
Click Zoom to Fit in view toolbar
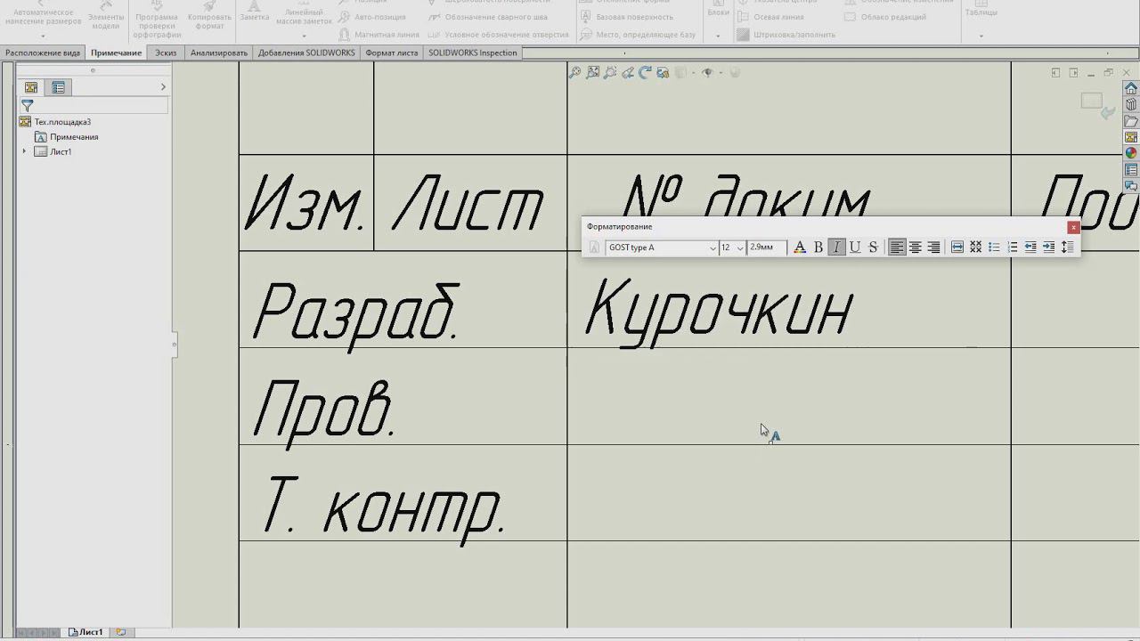tap(574, 73)
